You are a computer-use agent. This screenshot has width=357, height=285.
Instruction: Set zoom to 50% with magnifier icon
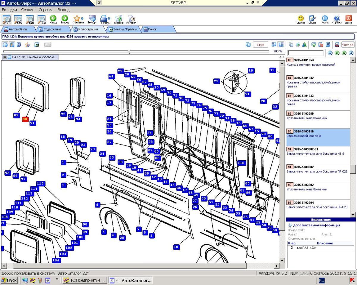[18, 19]
